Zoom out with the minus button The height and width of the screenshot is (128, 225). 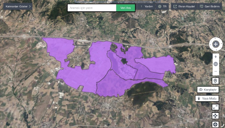[x=216, y=71]
